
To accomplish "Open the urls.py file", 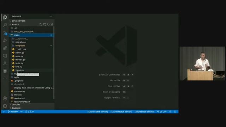I will [x=31, y=67].
